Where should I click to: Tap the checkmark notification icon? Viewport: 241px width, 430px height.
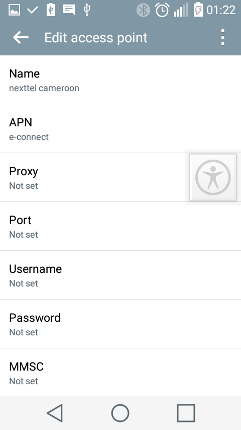(33, 10)
